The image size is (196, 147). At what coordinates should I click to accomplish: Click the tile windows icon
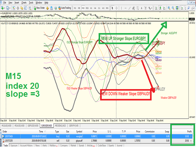pyautogui.click(x=177, y=8)
